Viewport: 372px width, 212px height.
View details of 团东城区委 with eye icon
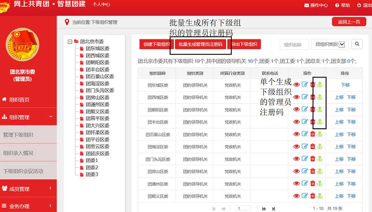[x=296, y=85]
